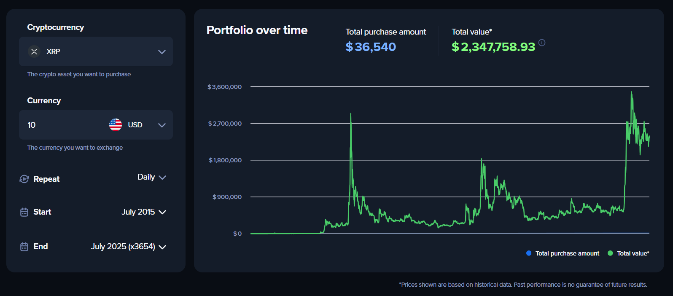Select the Total value amount $2,347,758.93
The image size is (673, 296).
(x=493, y=47)
